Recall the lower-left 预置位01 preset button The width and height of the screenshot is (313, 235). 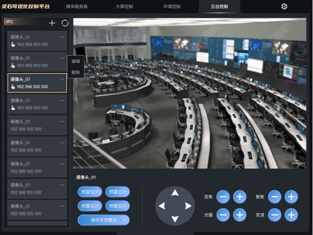[90, 206]
